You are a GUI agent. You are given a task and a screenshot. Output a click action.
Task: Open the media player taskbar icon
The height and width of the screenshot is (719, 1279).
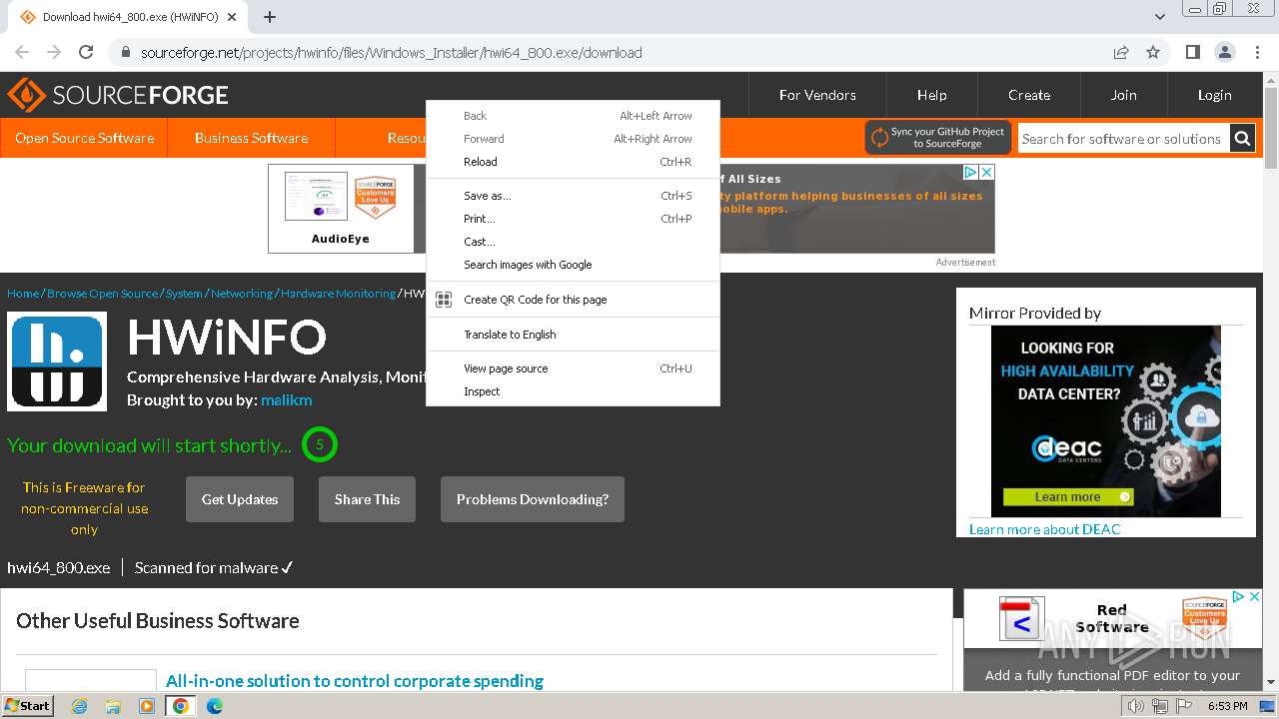147,706
